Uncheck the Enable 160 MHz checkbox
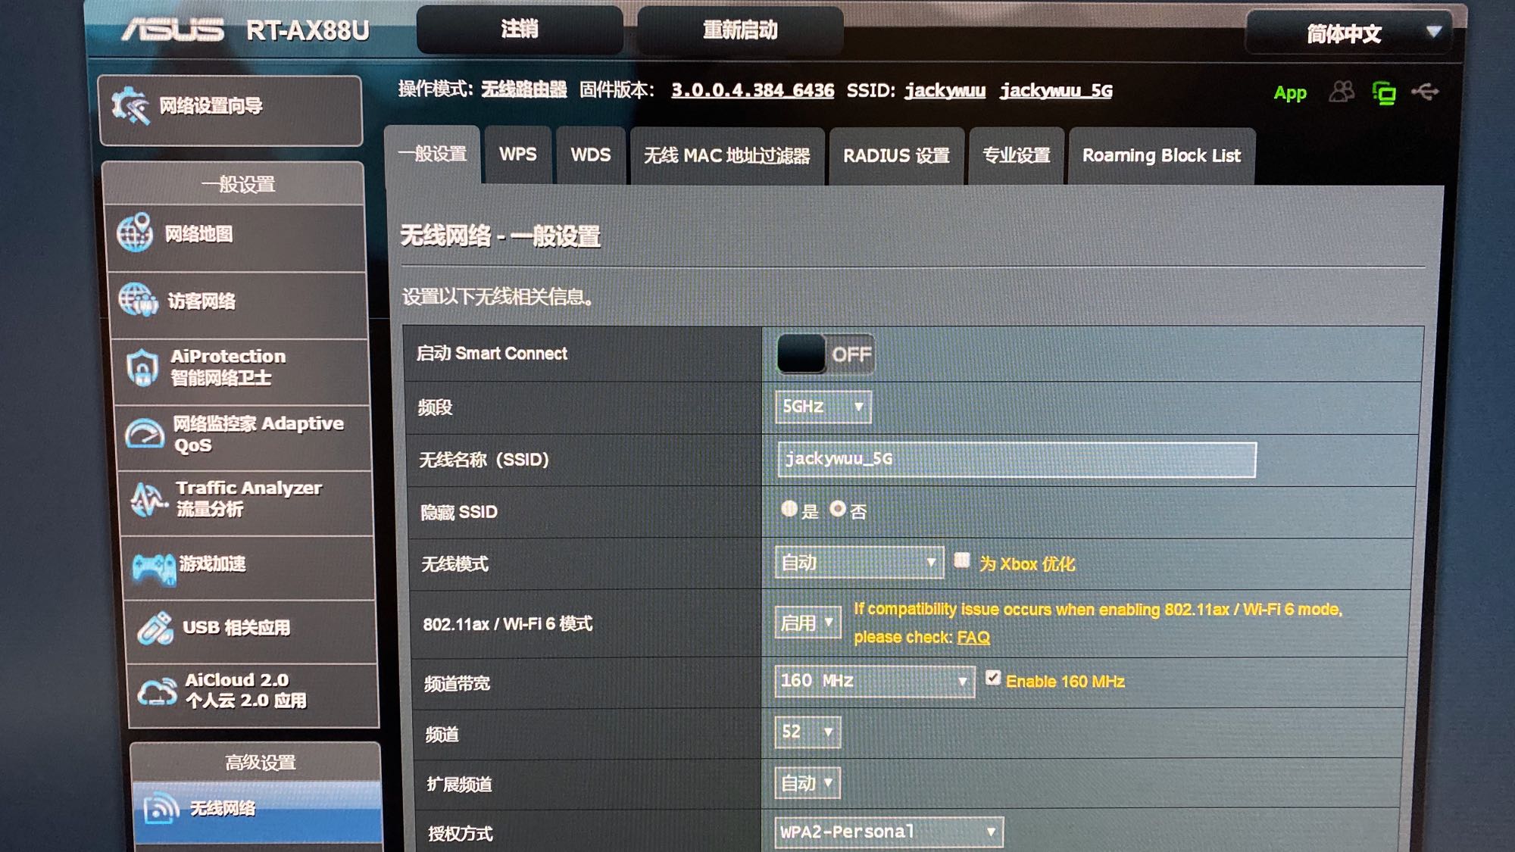 click(992, 678)
